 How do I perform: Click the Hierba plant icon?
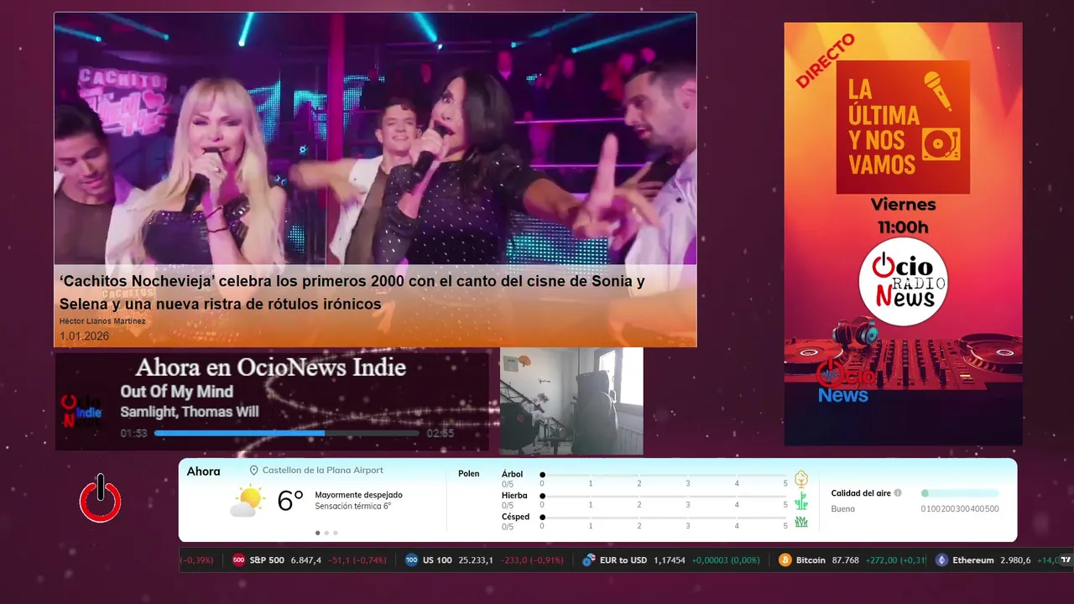click(x=800, y=501)
